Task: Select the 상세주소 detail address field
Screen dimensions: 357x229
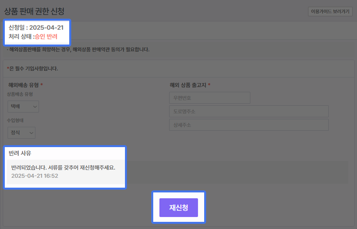Action: click(x=248, y=125)
